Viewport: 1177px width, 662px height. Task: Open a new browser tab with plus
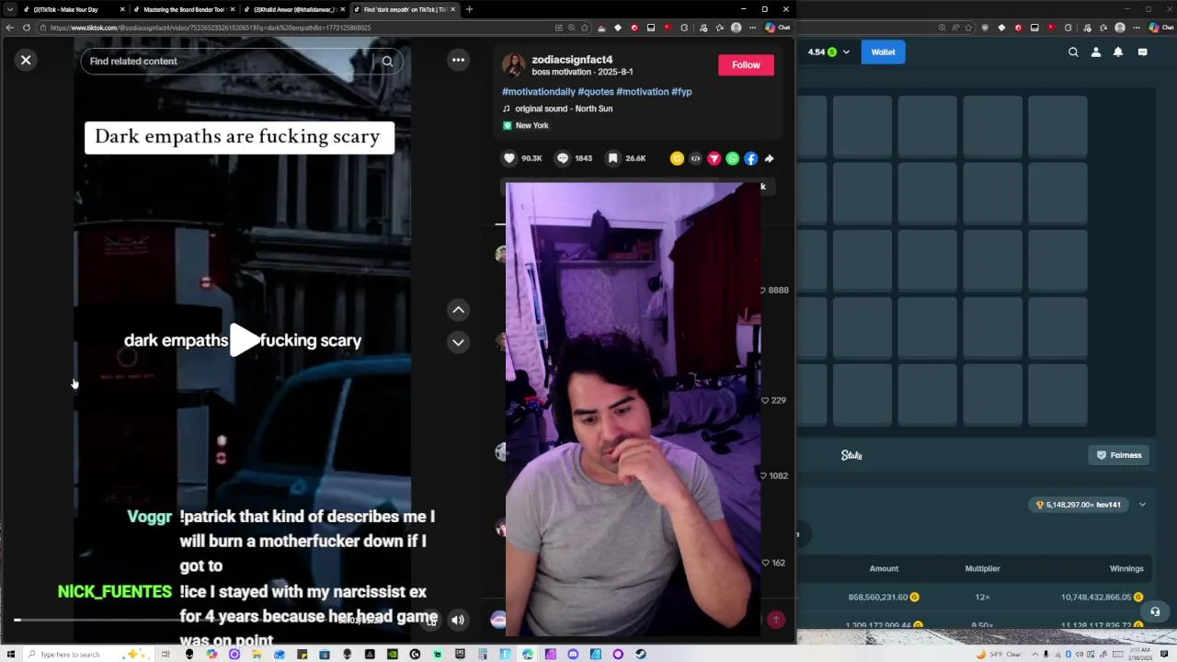point(469,9)
